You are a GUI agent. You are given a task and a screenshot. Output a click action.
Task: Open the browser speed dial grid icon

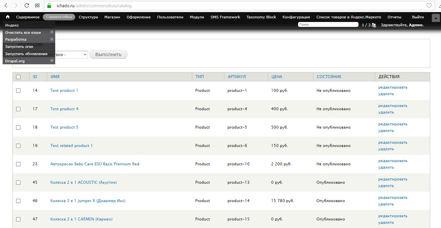point(37,6)
